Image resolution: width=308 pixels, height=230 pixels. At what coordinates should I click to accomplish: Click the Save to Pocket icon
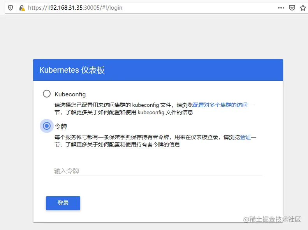pyautogui.click(x=292, y=8)
